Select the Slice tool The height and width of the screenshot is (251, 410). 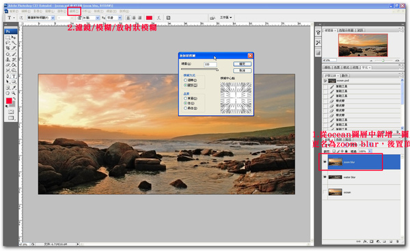coord(14,48)
